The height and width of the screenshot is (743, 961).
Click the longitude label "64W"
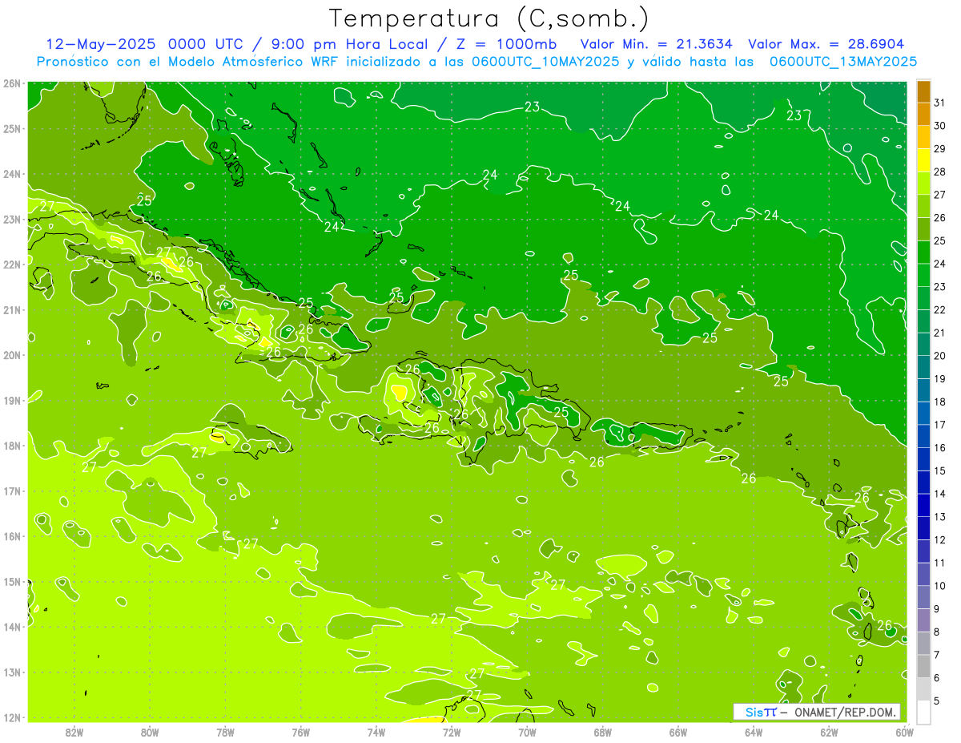coord(754,732)
